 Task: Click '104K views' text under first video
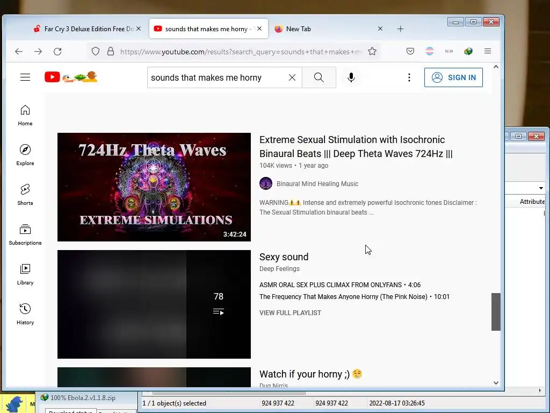[276, 166]
